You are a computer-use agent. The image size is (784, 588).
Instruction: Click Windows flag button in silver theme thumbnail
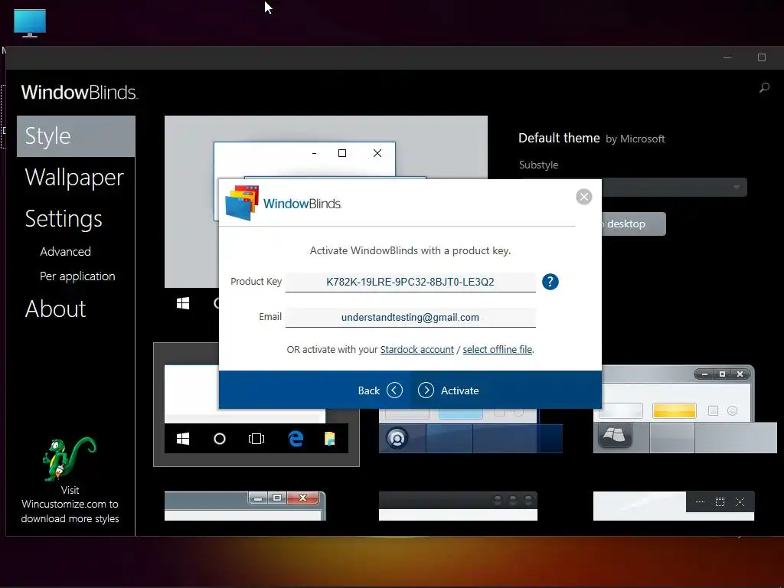click(x=615, y=435)
